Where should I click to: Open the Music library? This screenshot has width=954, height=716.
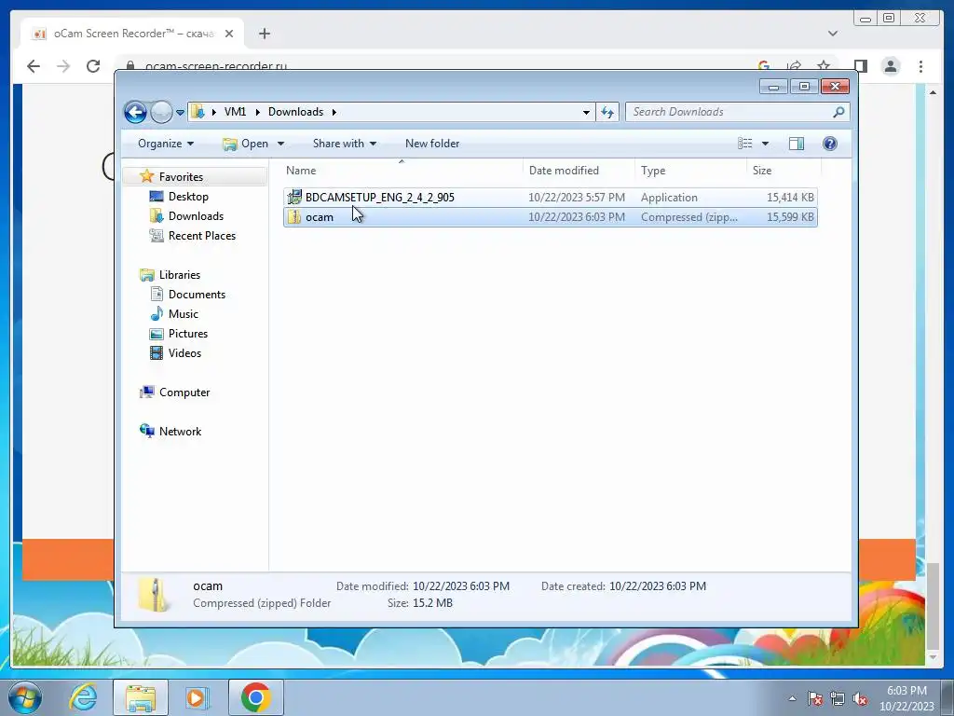[184, 314]
